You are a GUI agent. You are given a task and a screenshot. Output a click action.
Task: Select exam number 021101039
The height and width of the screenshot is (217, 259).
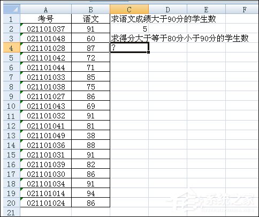[x=46, y=164]
